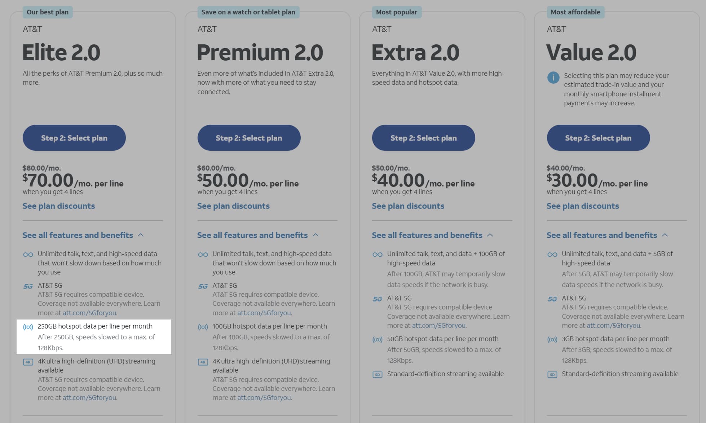Click the SD streaming icon in the Extra 2.0 plan

pos(378,375)
